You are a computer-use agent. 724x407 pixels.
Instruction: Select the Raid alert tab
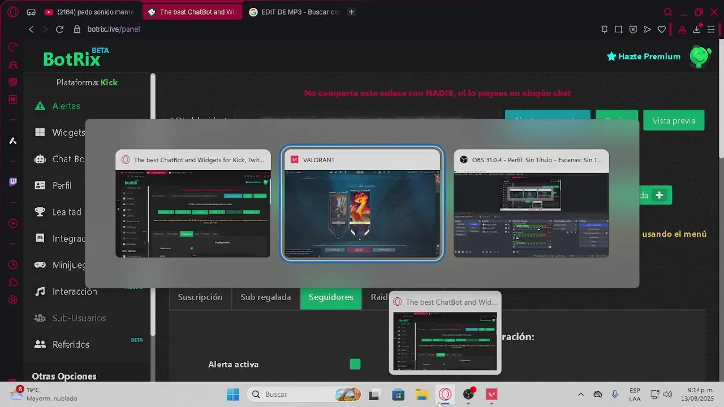(378, 297)
